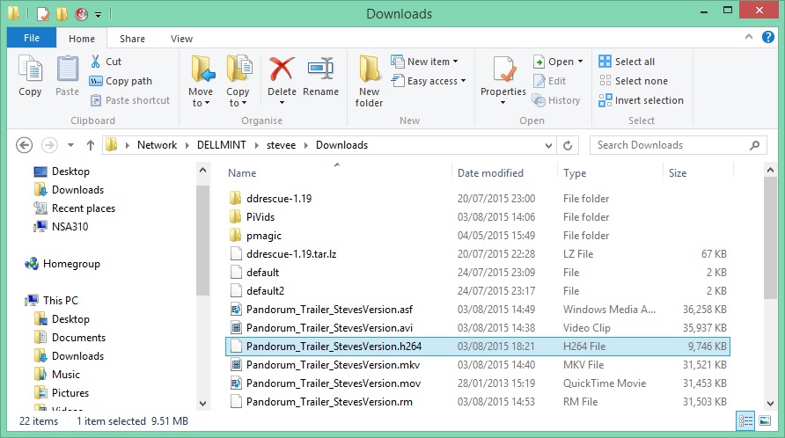Switch to details view in status bar
The width and height of the screenshot is (785, 438).
[x=745, y=421]
